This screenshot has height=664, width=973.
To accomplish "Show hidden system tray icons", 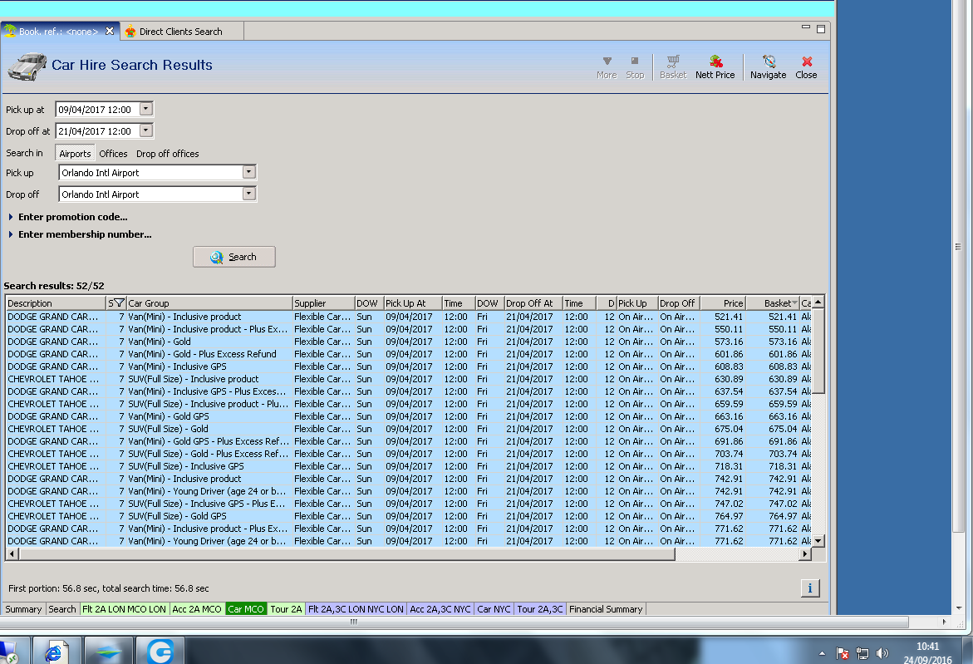I will pyautogui.click(x=823, y=653).
